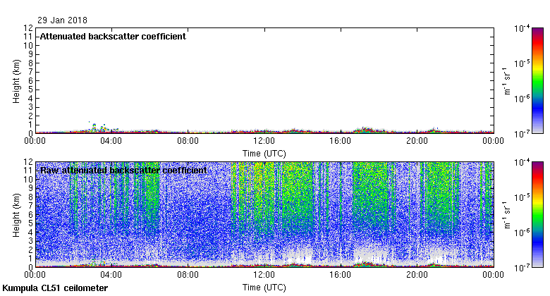Click the height tick "12" on the lower plot
The height and width of the screenshot is (296, 550).
[x=28, y=162]
